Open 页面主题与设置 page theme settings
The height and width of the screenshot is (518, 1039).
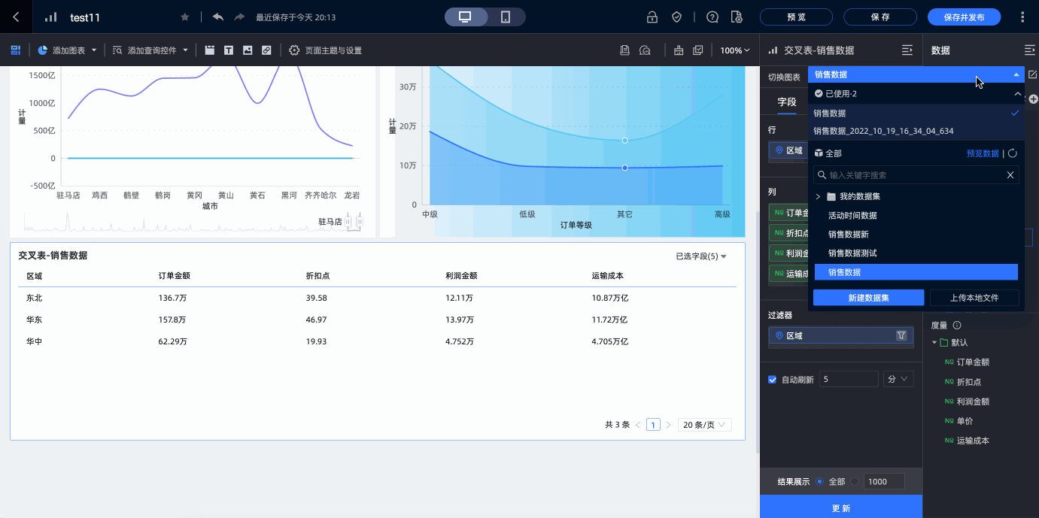point(326,50)
